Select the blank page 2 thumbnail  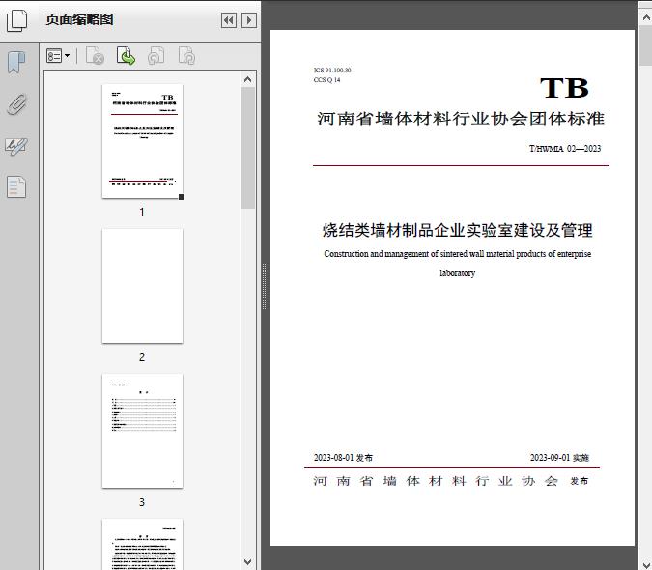click(x=142, y=286)
